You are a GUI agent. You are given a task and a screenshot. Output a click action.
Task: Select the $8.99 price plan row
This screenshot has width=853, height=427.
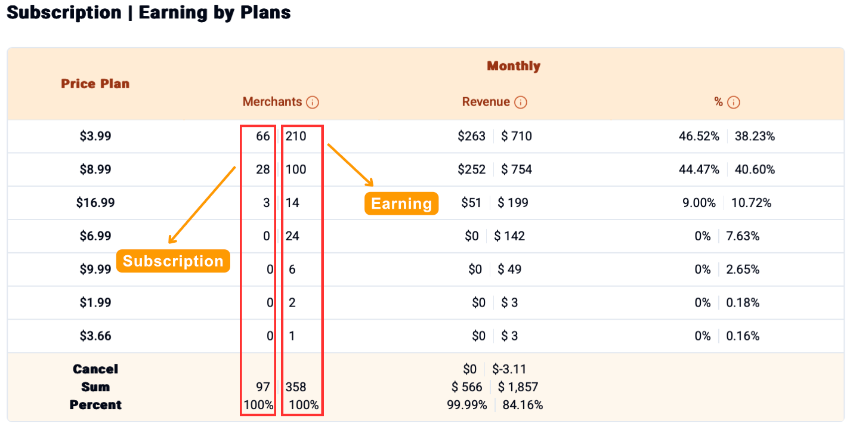tap(95, 170)
